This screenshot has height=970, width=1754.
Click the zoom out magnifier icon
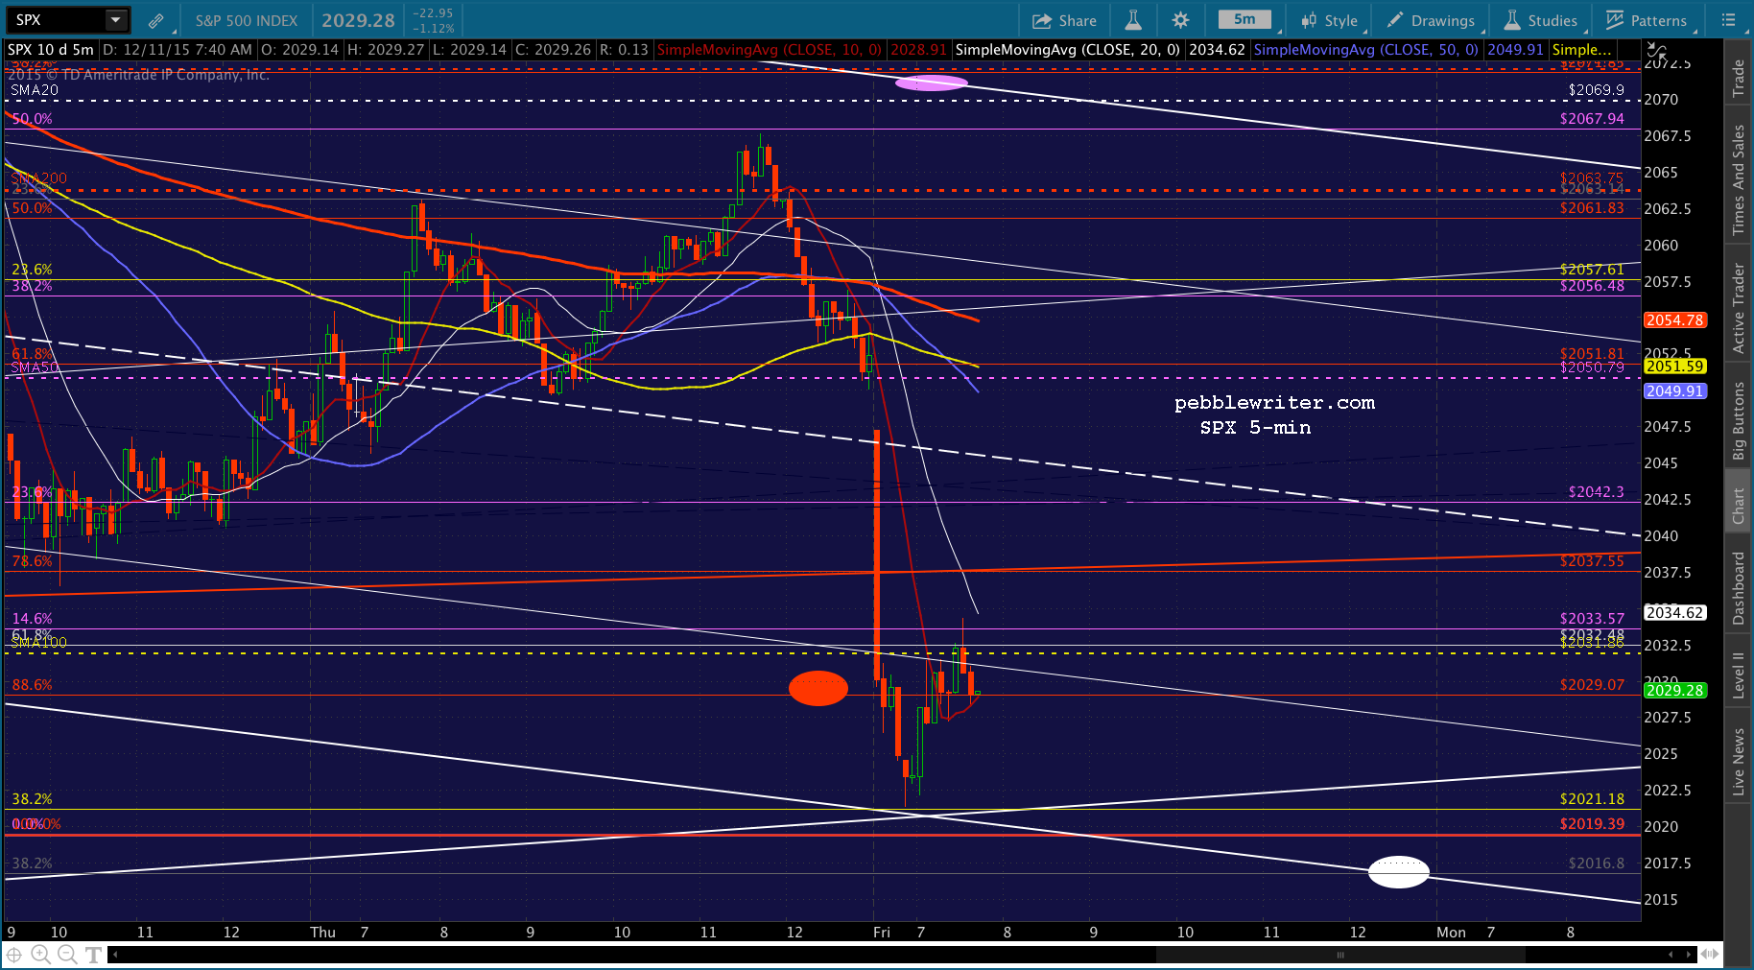67,955
